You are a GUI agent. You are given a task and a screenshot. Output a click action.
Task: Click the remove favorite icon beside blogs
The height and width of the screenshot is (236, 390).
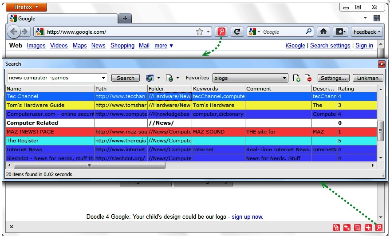click(308, 78)
